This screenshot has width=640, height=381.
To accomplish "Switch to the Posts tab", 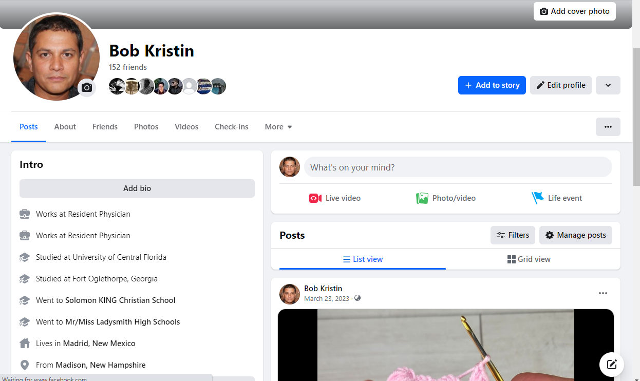I will 29,127.
